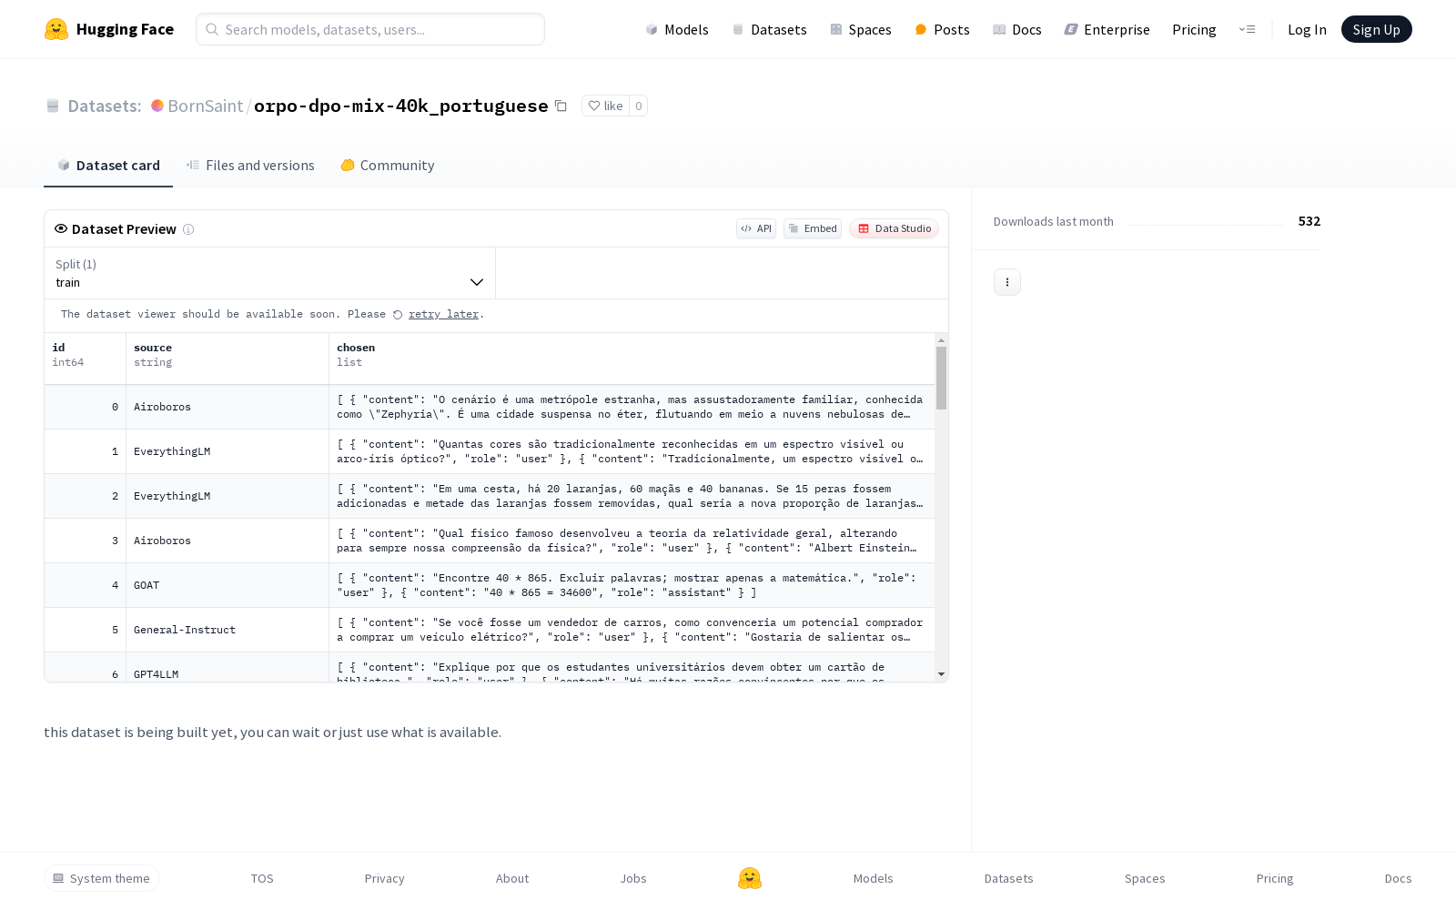Click the Embed button
Screen dimensions: 1456x910
click(813, 228)
